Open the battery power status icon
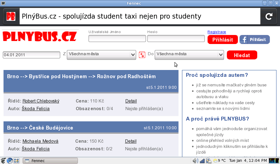Screen dimensions: 280x164 tap(209, 161)
